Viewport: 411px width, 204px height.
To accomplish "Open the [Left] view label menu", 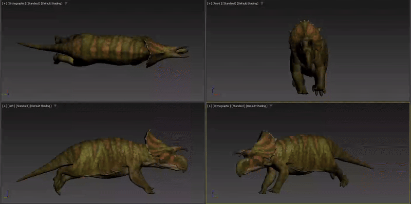I will point(11,106).
